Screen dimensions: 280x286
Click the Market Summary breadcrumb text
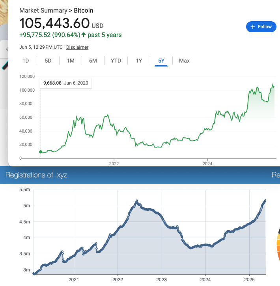click(43, 11)
